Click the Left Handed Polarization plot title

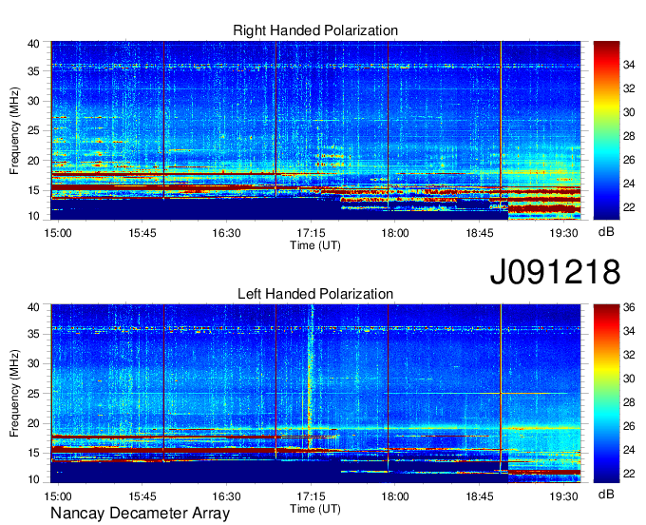(x=315, y=294)
